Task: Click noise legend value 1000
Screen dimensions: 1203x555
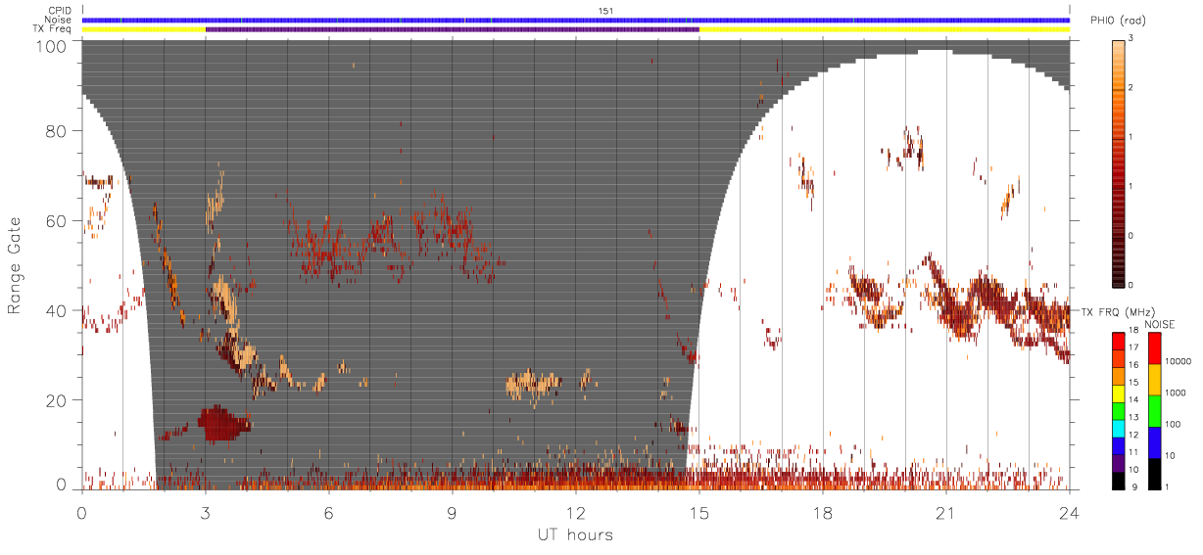Action: (1176, 393)
